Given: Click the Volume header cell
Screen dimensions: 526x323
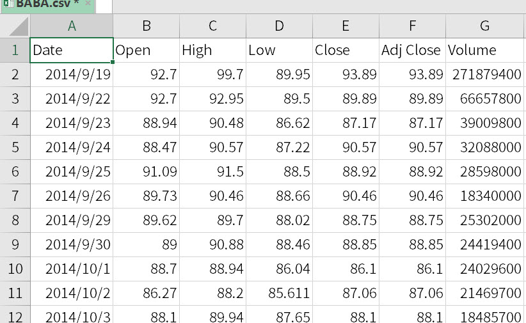Looking at the screenshot, I should tap(485, 50).
